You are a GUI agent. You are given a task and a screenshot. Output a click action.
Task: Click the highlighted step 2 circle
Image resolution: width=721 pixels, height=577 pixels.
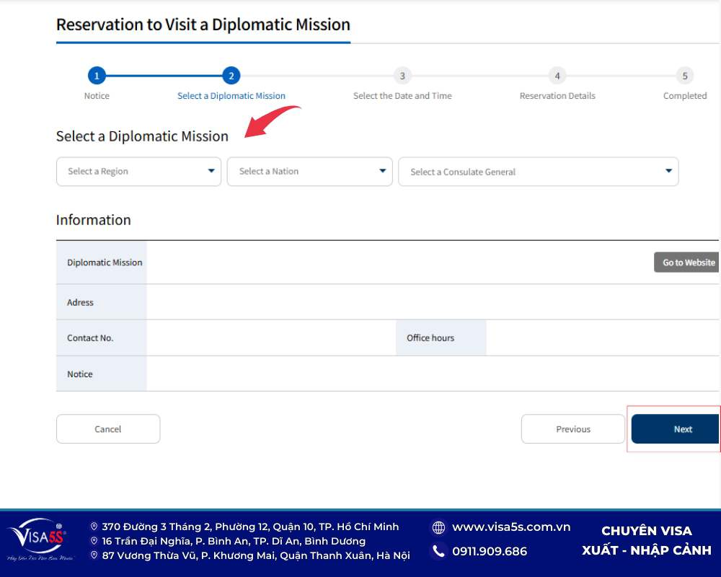[x=231, y=76]
